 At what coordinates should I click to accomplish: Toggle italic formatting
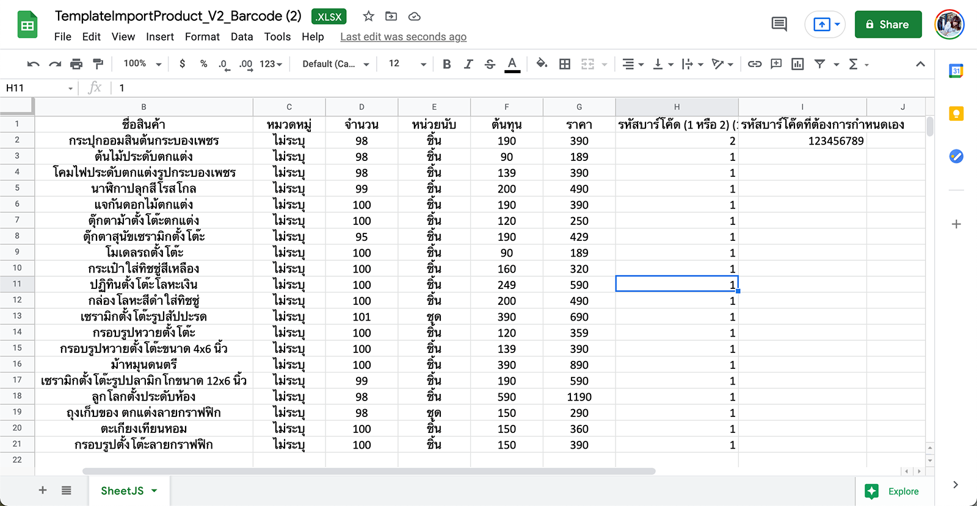click(x=468, y=64)
